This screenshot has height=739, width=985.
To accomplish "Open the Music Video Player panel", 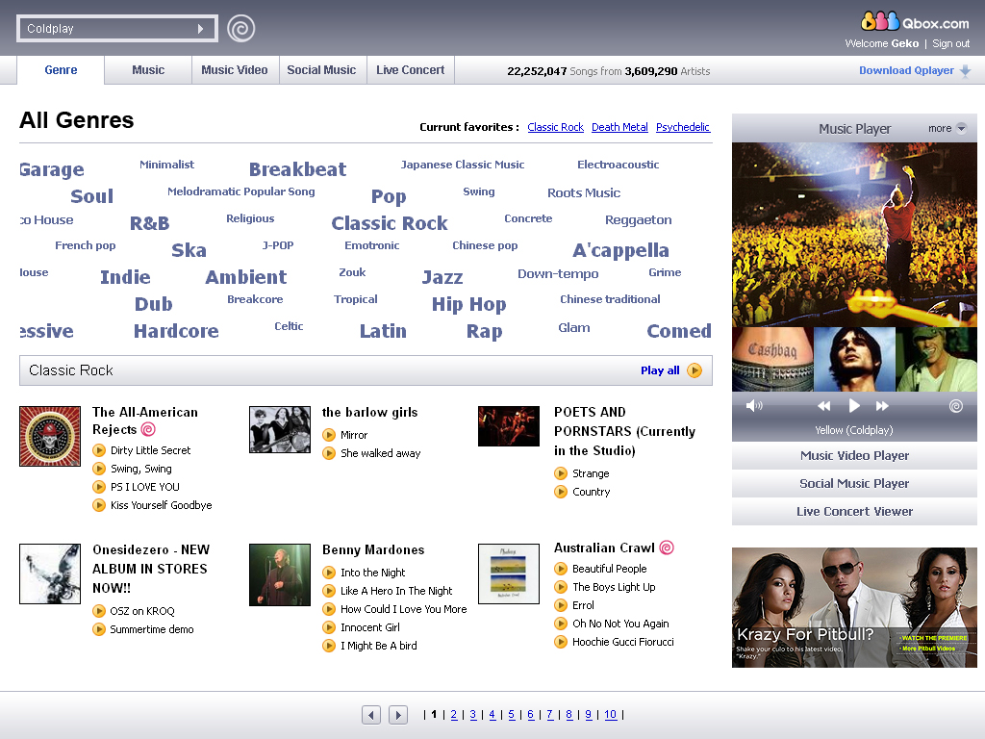I will tap(854, 455).
